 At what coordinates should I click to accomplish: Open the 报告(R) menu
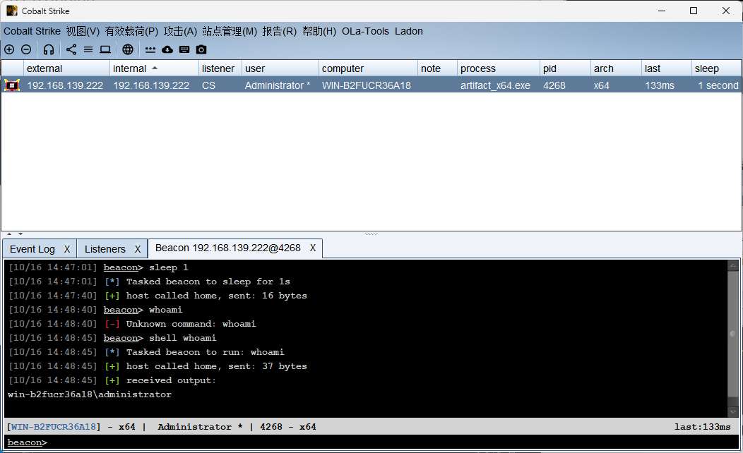280,31
